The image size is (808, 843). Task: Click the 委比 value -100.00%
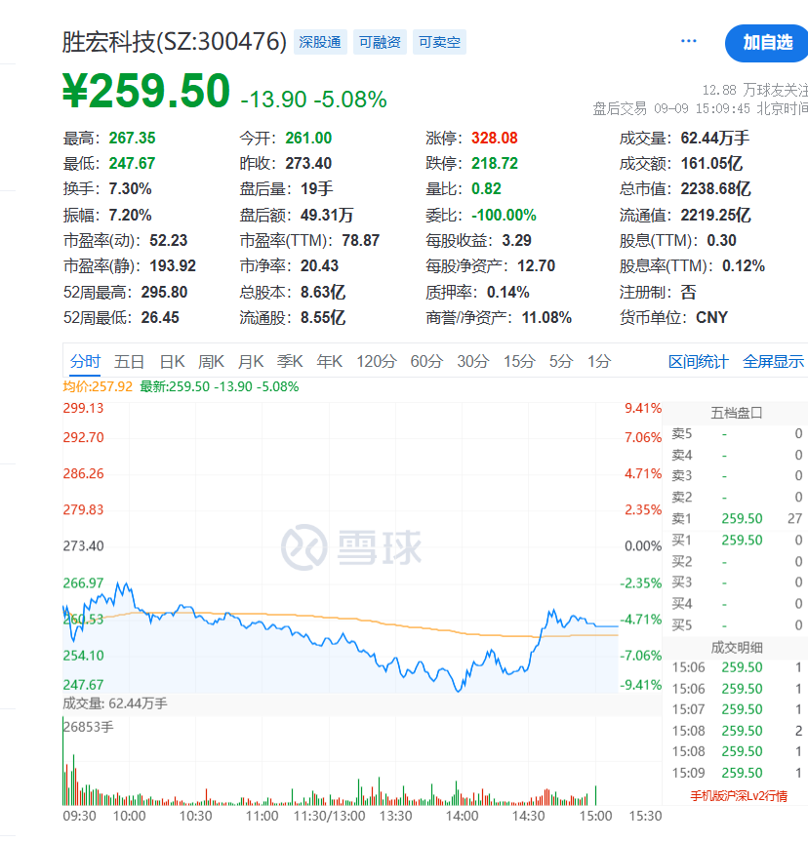(504, 215)
